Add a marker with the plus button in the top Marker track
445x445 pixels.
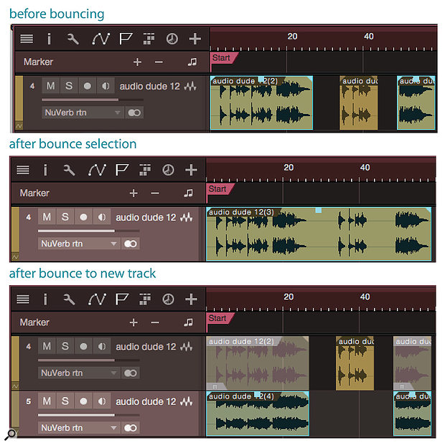(x=137, y=62)
